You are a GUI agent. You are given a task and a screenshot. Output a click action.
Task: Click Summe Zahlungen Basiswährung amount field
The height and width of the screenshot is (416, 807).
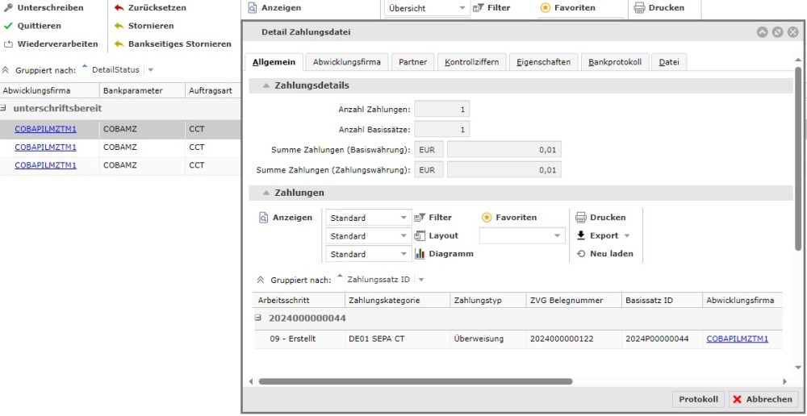[504, 150]
